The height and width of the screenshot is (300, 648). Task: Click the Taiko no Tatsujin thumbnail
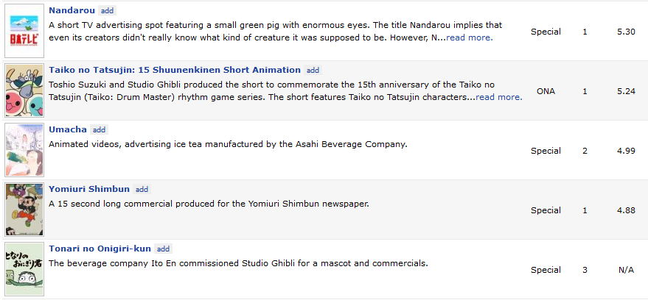point(24,90)
